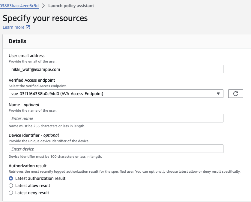Open Learn more via the external-link icon

[x=27, y=27]
